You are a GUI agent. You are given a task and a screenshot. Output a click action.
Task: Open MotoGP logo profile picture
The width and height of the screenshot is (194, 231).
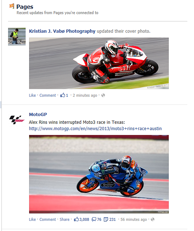click(17, 120)
